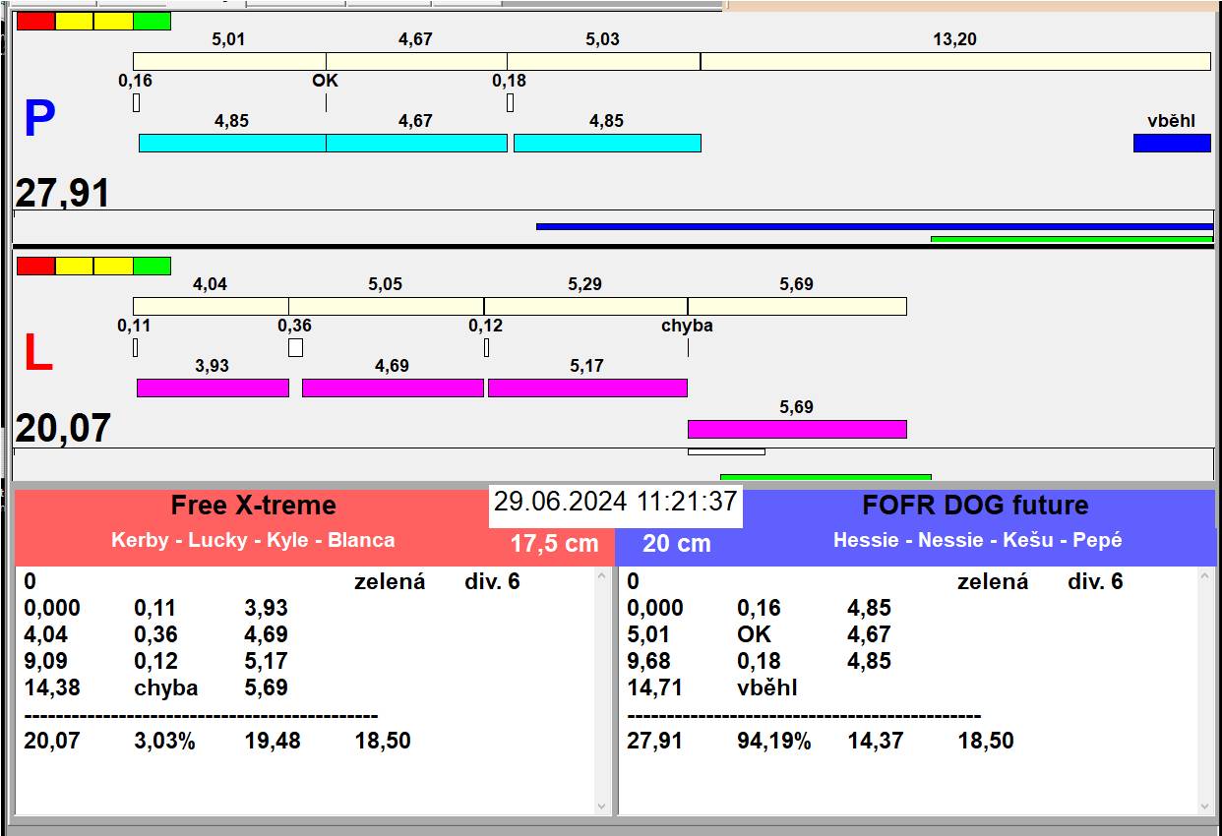Select the cream 5,05 segment in lane L
The image size is (1222, 836).
386,306
